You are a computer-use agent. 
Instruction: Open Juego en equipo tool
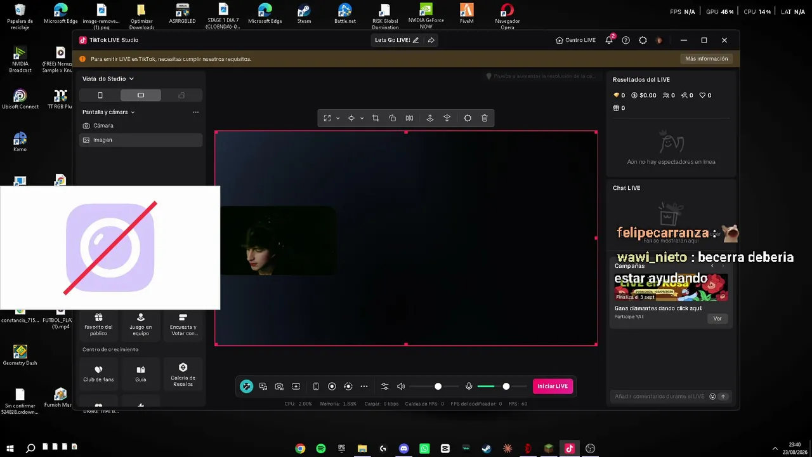click(x=141, y=325)
